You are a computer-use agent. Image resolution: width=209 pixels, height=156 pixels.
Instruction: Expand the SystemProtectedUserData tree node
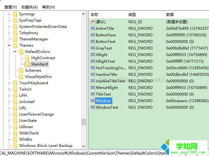click(x=9, y=27)
